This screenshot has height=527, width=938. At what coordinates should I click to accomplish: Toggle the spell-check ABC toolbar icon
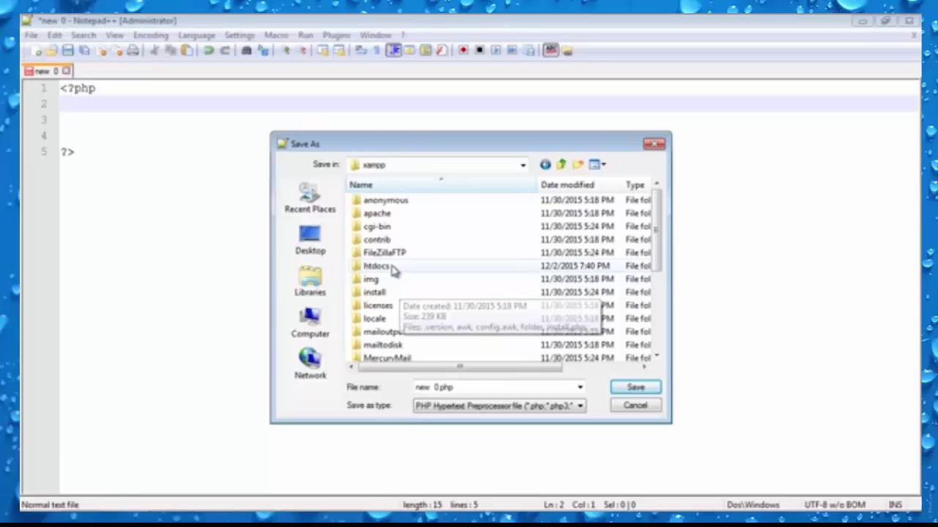[550, 51]
